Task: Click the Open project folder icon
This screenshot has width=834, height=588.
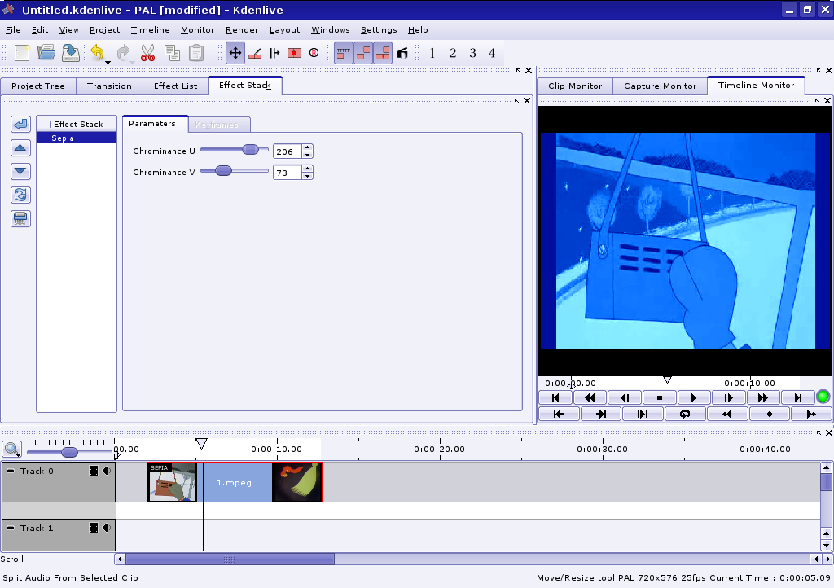Action: [46, 53]
